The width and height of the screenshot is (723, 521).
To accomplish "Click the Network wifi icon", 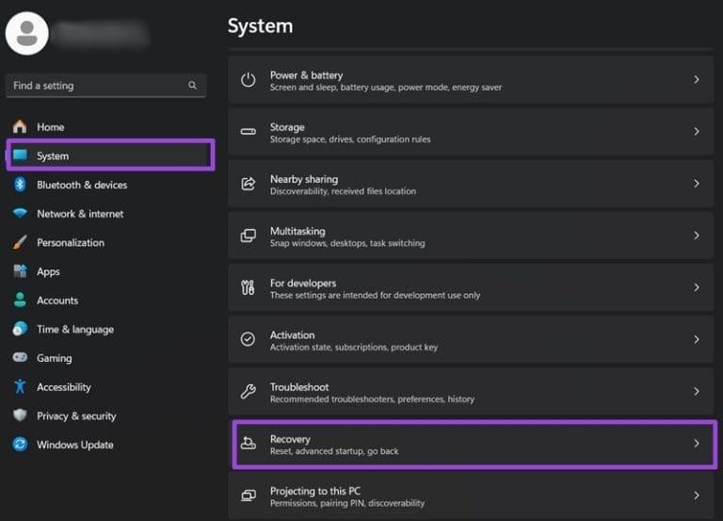I will tap(20, 213).
